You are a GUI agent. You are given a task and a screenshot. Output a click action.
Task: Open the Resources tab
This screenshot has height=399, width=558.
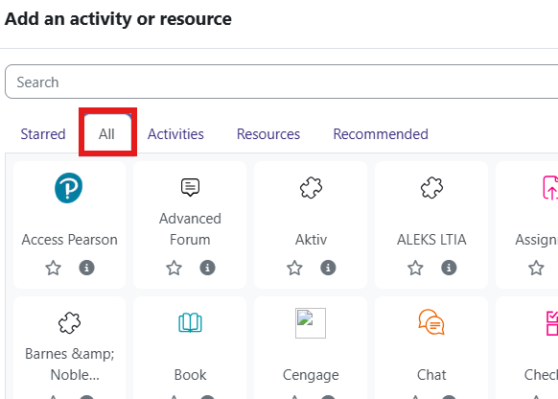click(268, 134)
